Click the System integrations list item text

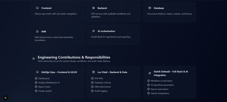click(x=160, y=93)
